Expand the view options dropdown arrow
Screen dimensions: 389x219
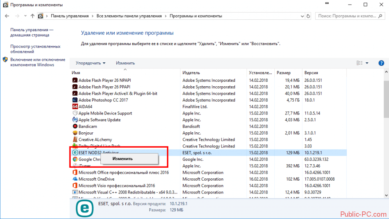pos(367,63)
